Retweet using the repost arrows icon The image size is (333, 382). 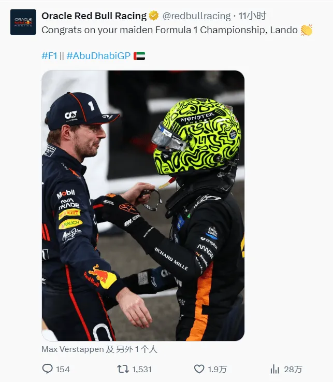[123, 369]
